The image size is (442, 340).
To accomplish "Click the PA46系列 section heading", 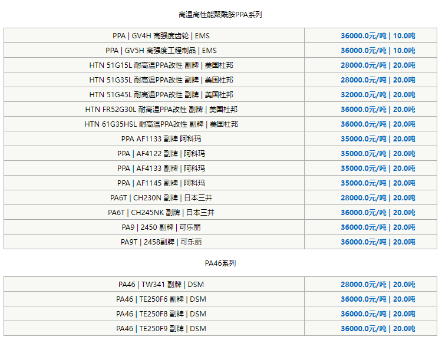I will tap(220, 263).
